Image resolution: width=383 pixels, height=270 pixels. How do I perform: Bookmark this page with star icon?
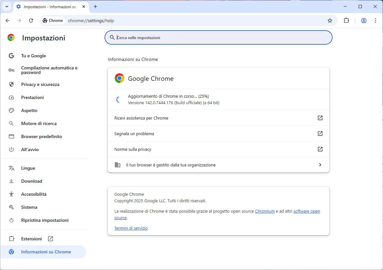click(330, 21)
